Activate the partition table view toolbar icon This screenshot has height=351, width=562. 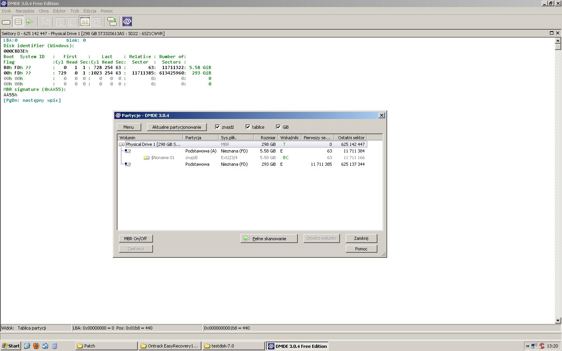[x=85, y=22]
